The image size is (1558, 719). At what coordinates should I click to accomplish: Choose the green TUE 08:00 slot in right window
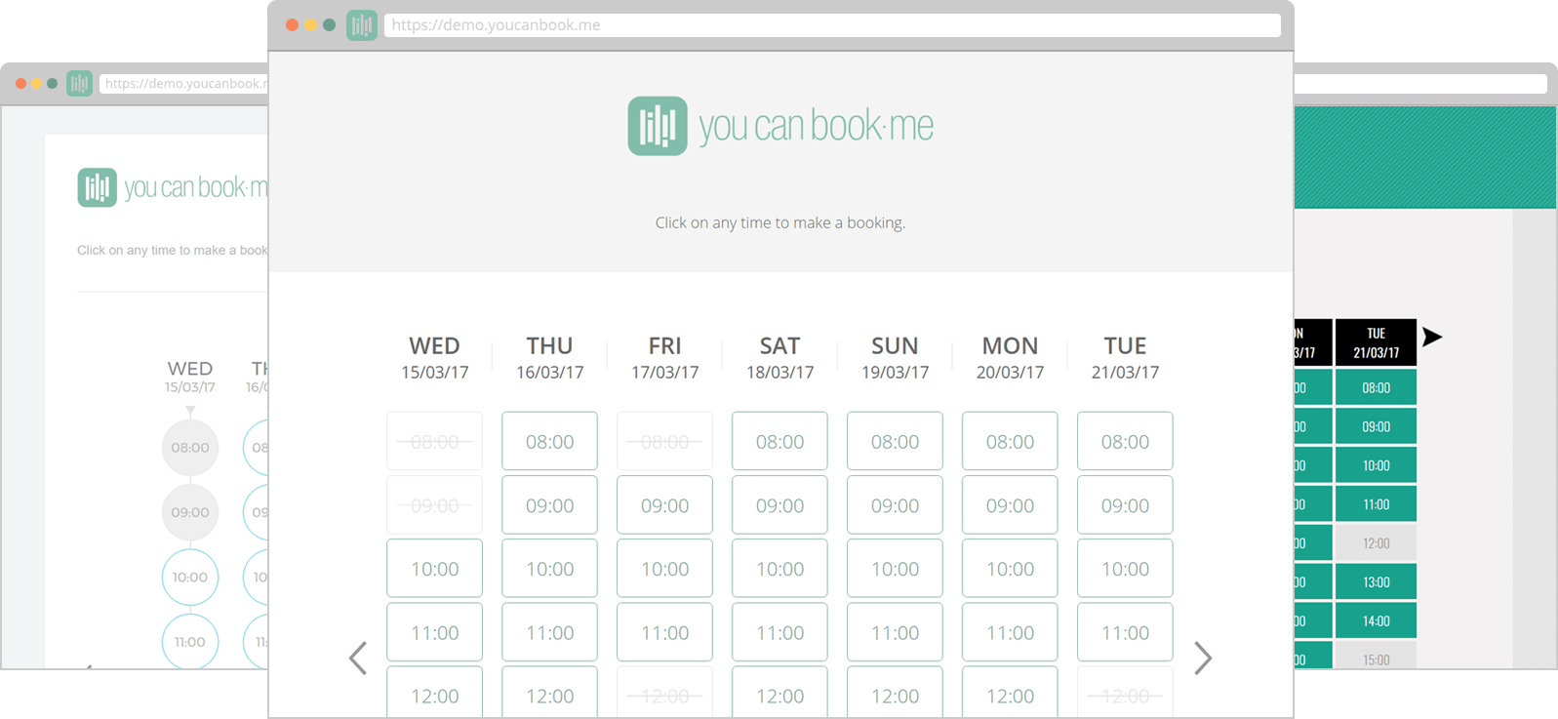(x=1376, y=387)
